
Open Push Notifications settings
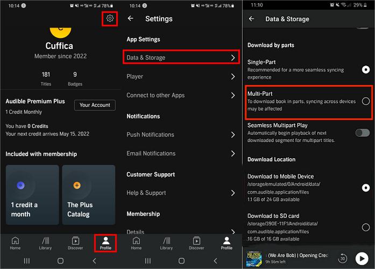click(x=181, y=134)
